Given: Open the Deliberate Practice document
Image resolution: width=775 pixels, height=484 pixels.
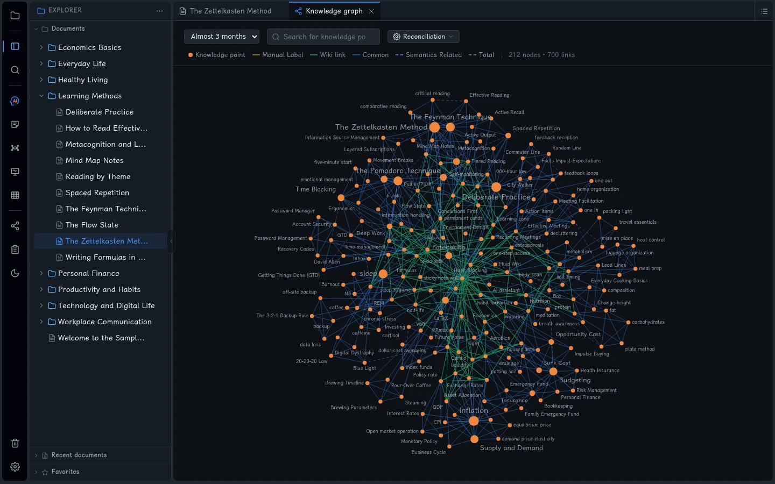Looking at the screenshot, I should [x=100, y=112].
